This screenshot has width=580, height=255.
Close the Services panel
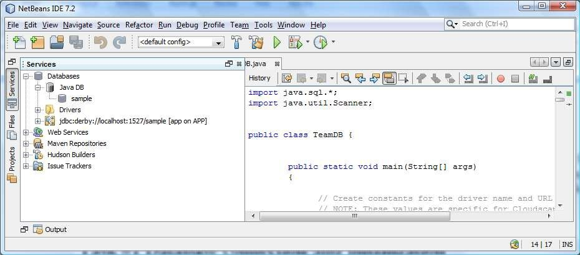point(239,64)
